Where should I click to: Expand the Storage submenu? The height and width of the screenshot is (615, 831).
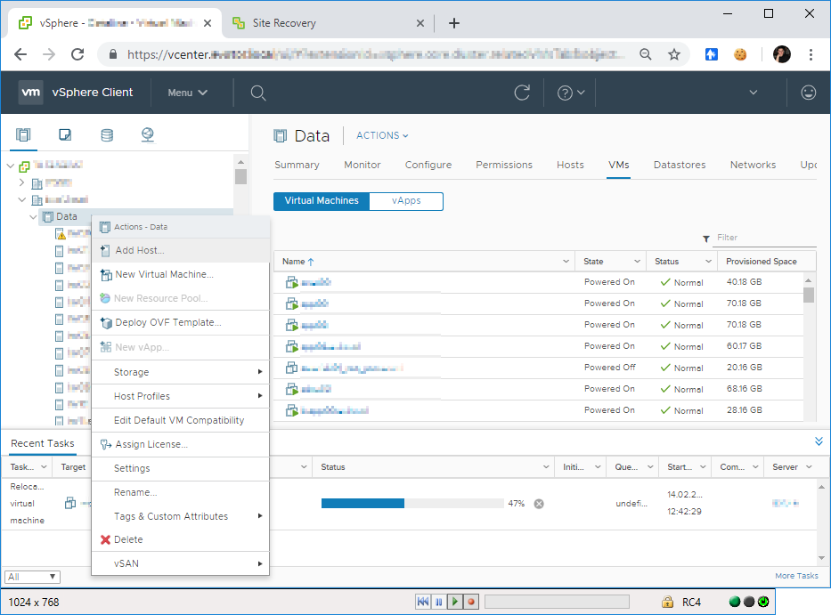point(180,372)
